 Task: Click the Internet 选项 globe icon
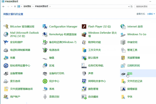123,27
